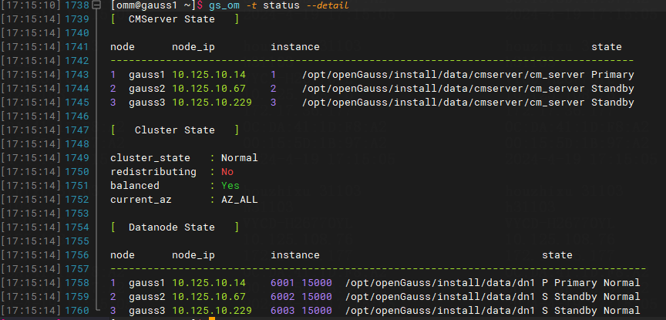Viewport: 666px width, 320px height.
Task: Click S Standby Normal state for gauss2 datanode
Action: (591, 297)
